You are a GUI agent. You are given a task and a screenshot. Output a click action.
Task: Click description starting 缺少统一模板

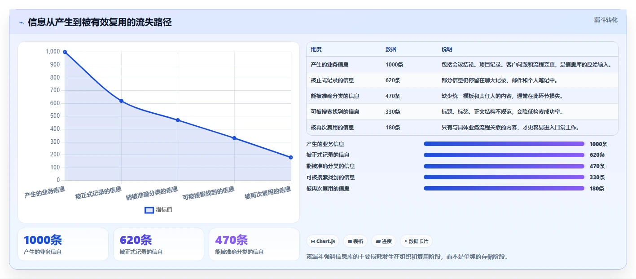(502, 96)
